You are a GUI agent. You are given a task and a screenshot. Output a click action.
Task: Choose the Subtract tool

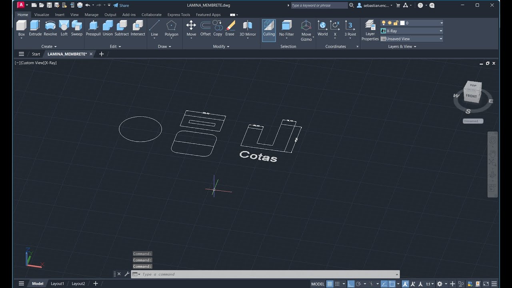(122, 28)
